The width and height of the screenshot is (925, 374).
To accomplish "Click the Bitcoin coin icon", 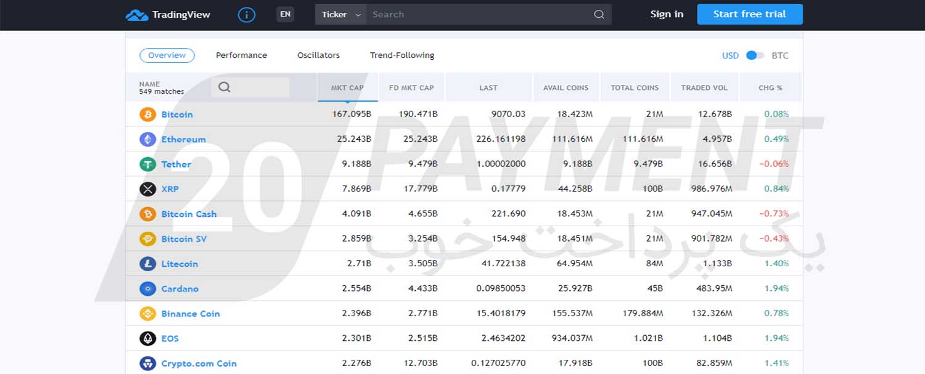I will pos(147,115).
